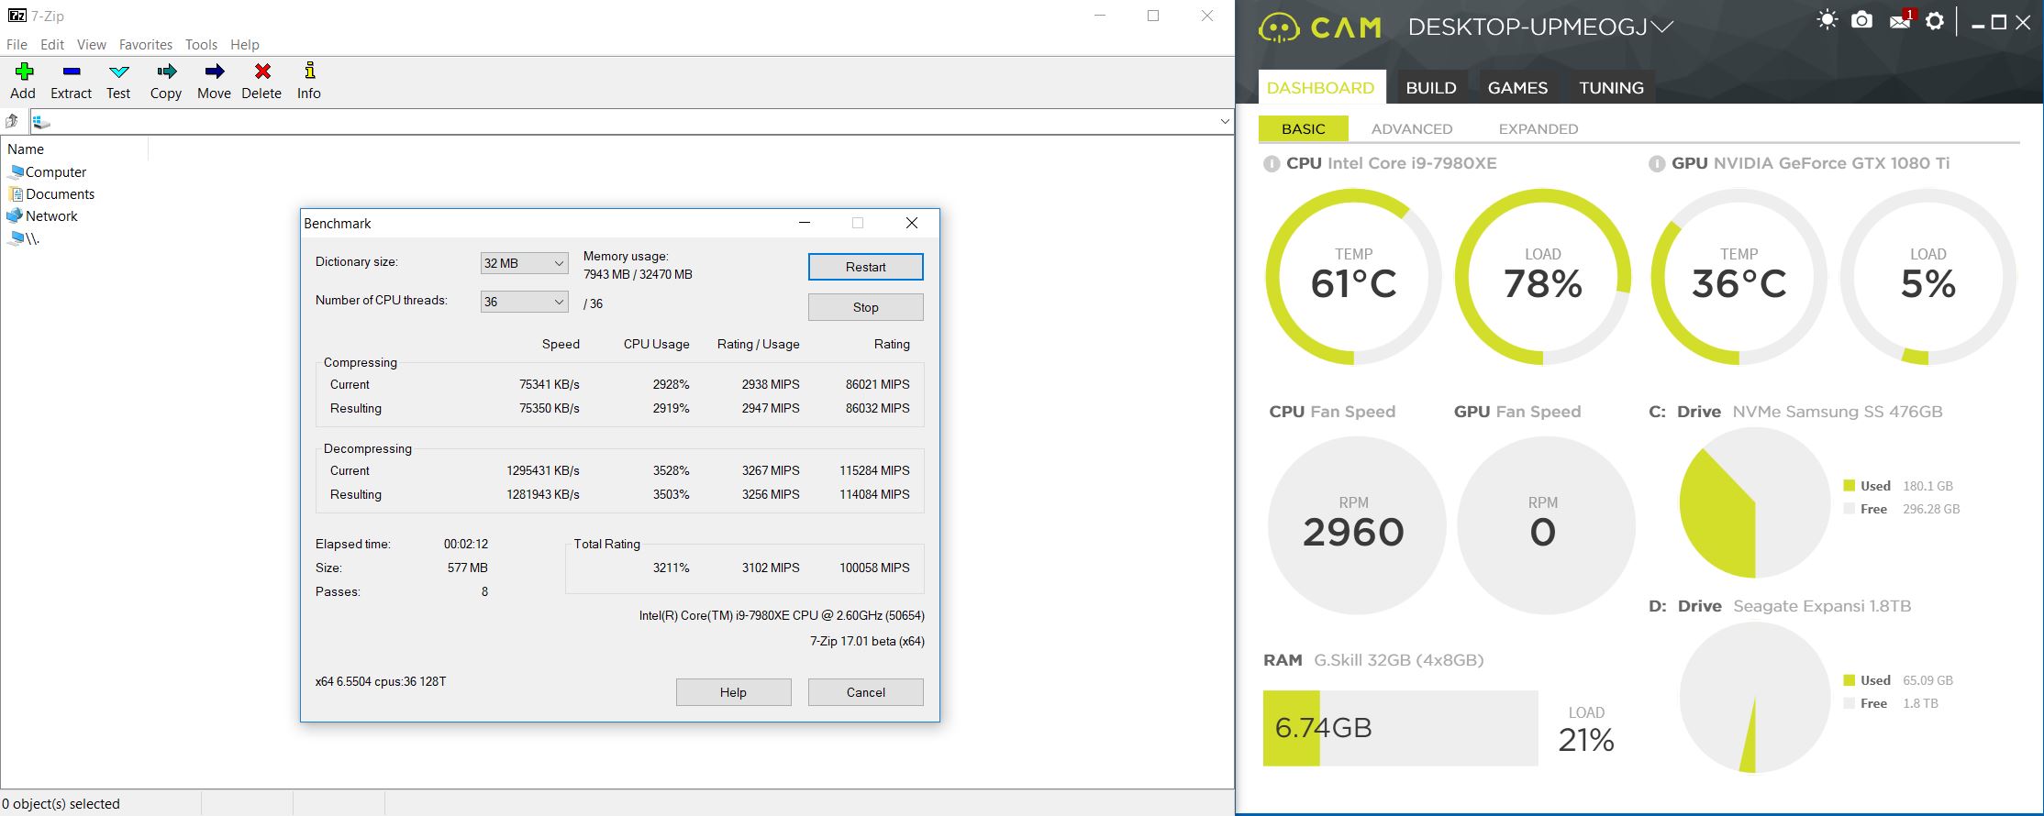The height and width of the screenshot is (816, 2044).
Task: Click the GPU temperature gauge showing 36°C
Action: pos(1739,277)
